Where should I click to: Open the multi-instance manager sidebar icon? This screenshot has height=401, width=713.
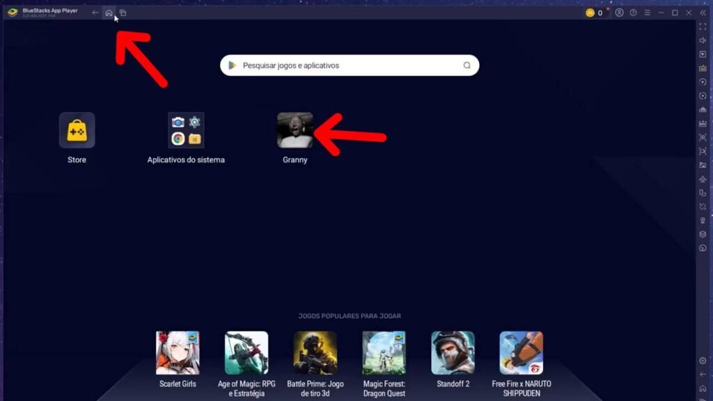pos(703,193)
